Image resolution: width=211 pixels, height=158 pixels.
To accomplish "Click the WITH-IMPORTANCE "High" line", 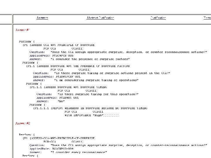I will [92, 115].
